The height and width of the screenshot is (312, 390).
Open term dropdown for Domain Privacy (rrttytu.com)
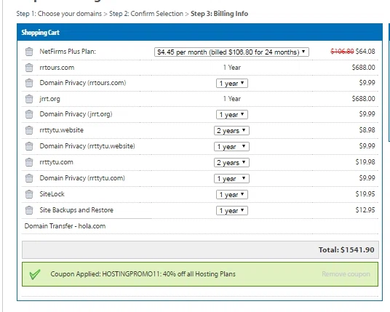click(x=231, y=178)
